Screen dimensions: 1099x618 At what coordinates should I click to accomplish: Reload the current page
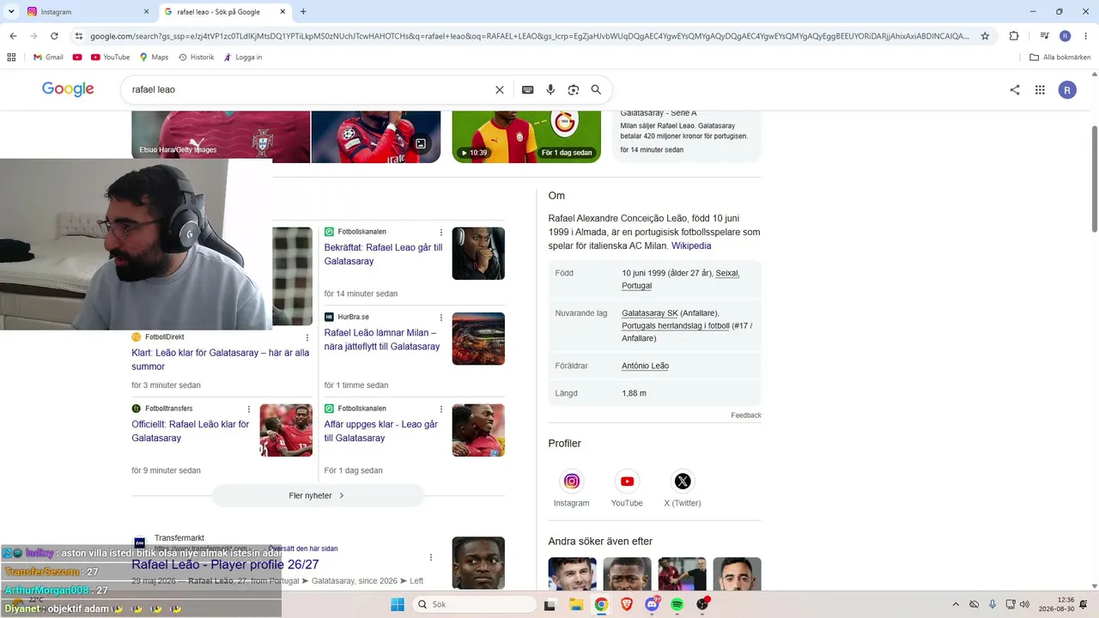[x=54, y=36]
